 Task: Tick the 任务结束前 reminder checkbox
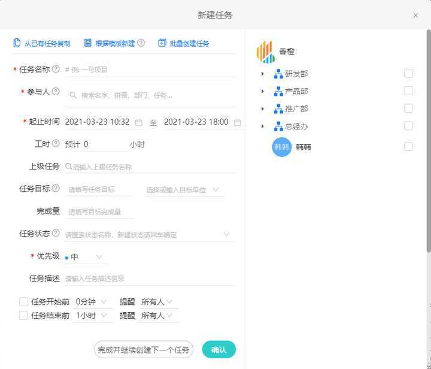tap(23, 315)
